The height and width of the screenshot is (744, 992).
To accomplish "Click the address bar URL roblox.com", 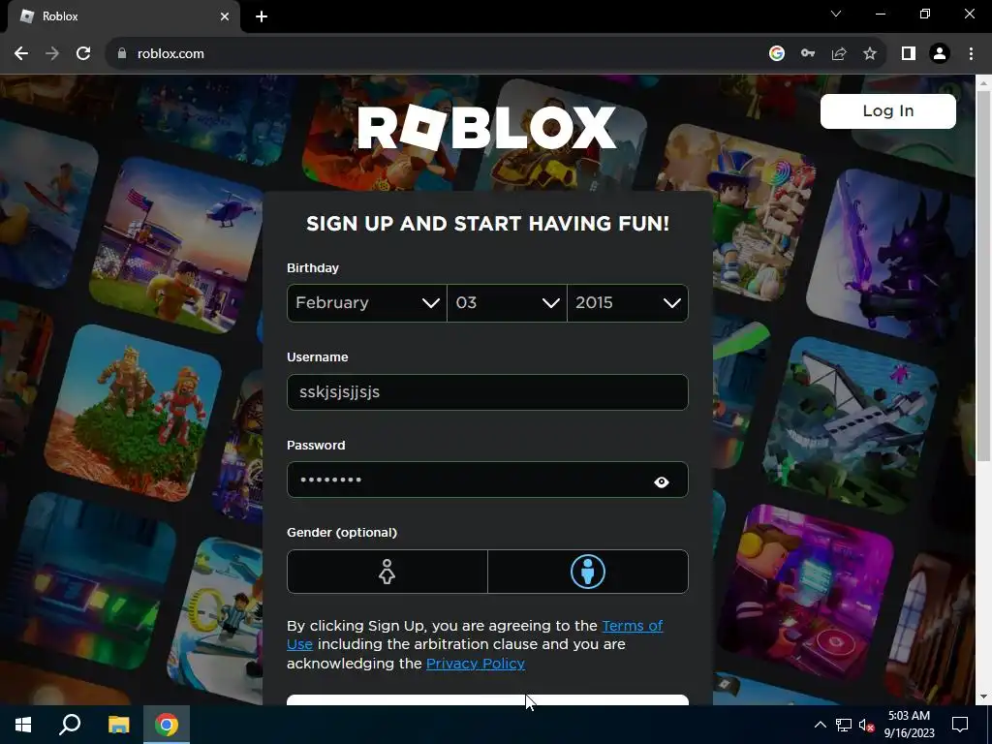I will point(170,54).
